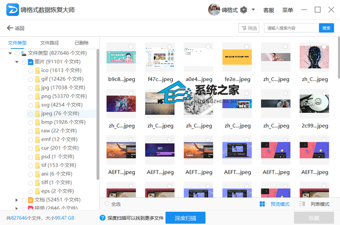Screen dimensions: 340x225
Task: Expand the 文档 tree node
Action: click(17, 200)
